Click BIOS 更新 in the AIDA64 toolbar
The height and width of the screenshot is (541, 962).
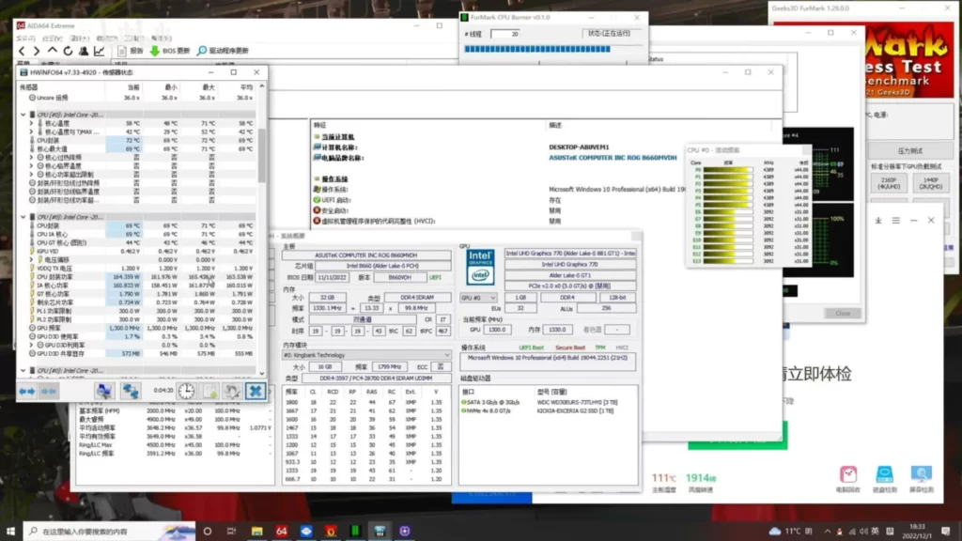pos(170,51)
